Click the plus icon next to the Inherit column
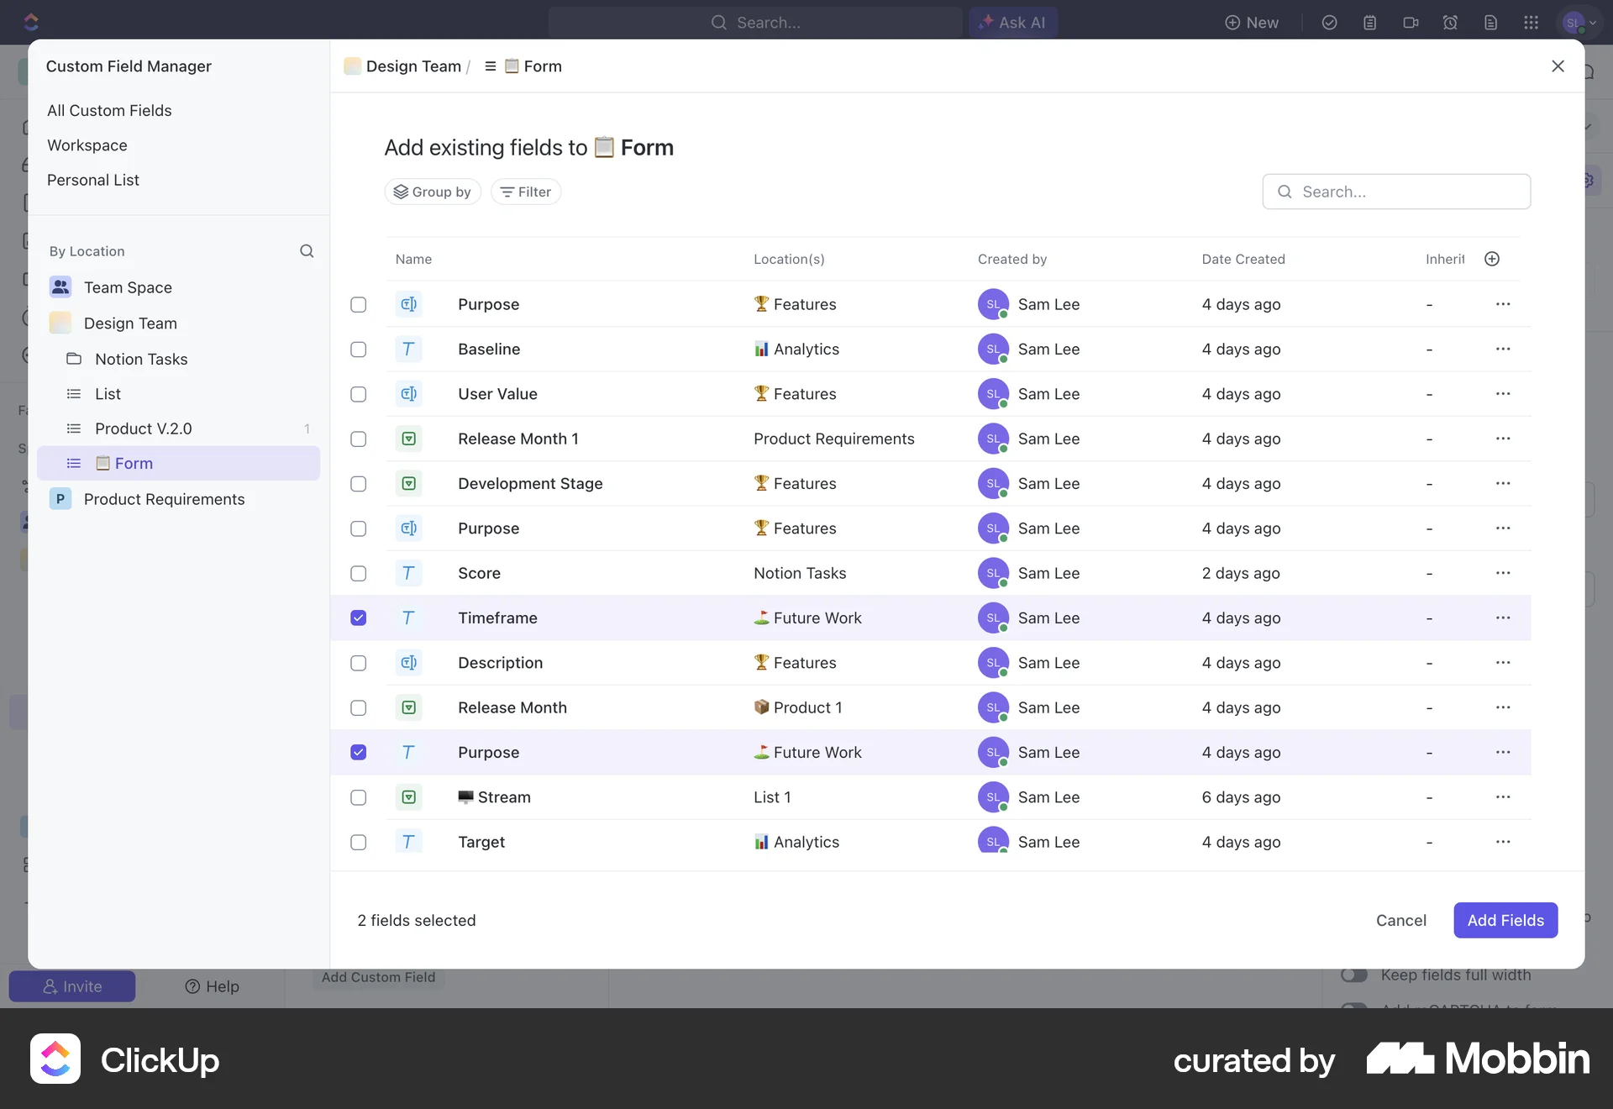This screenshot has height=1109, width=1613. [x=1492, y=259]
